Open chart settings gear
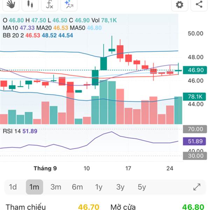This screenshot has height=210, width=210. (x=180, y=5)
